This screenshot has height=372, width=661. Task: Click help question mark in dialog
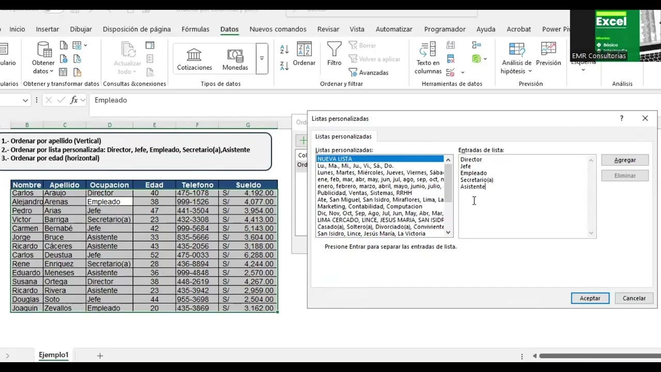[x=622, y=118]
